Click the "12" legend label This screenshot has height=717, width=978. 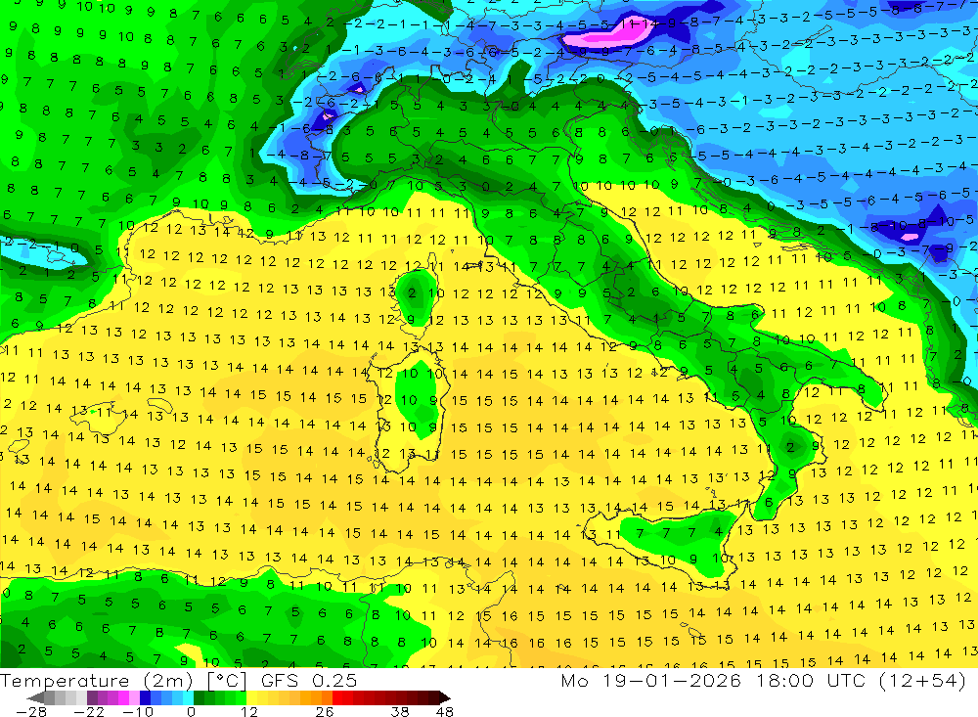248,712
